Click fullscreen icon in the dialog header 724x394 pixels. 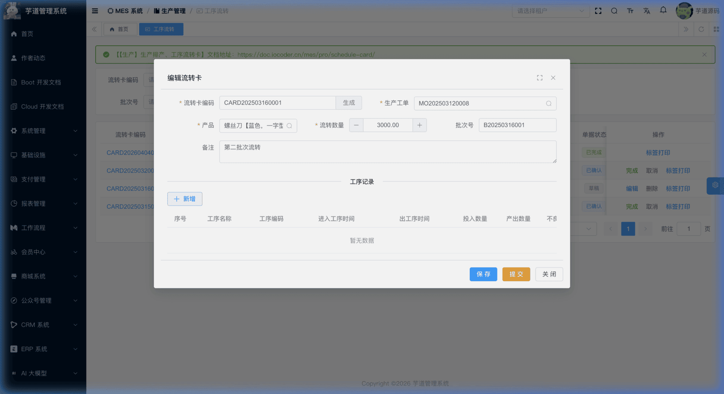540,78
